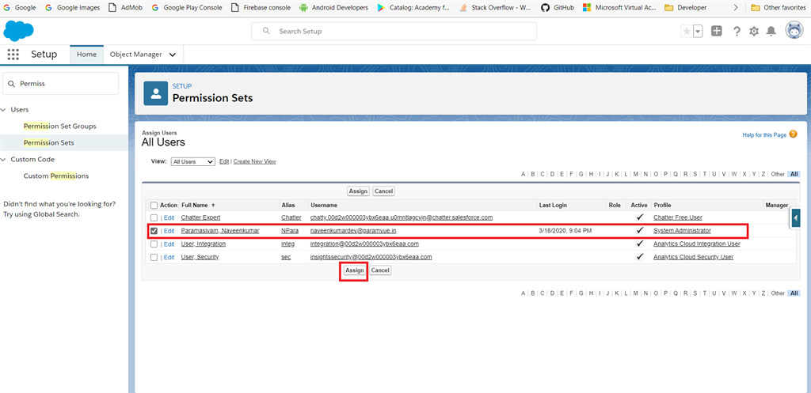
Task: Open the Google Play Console bookmark
Action: [x=187, y=8]
